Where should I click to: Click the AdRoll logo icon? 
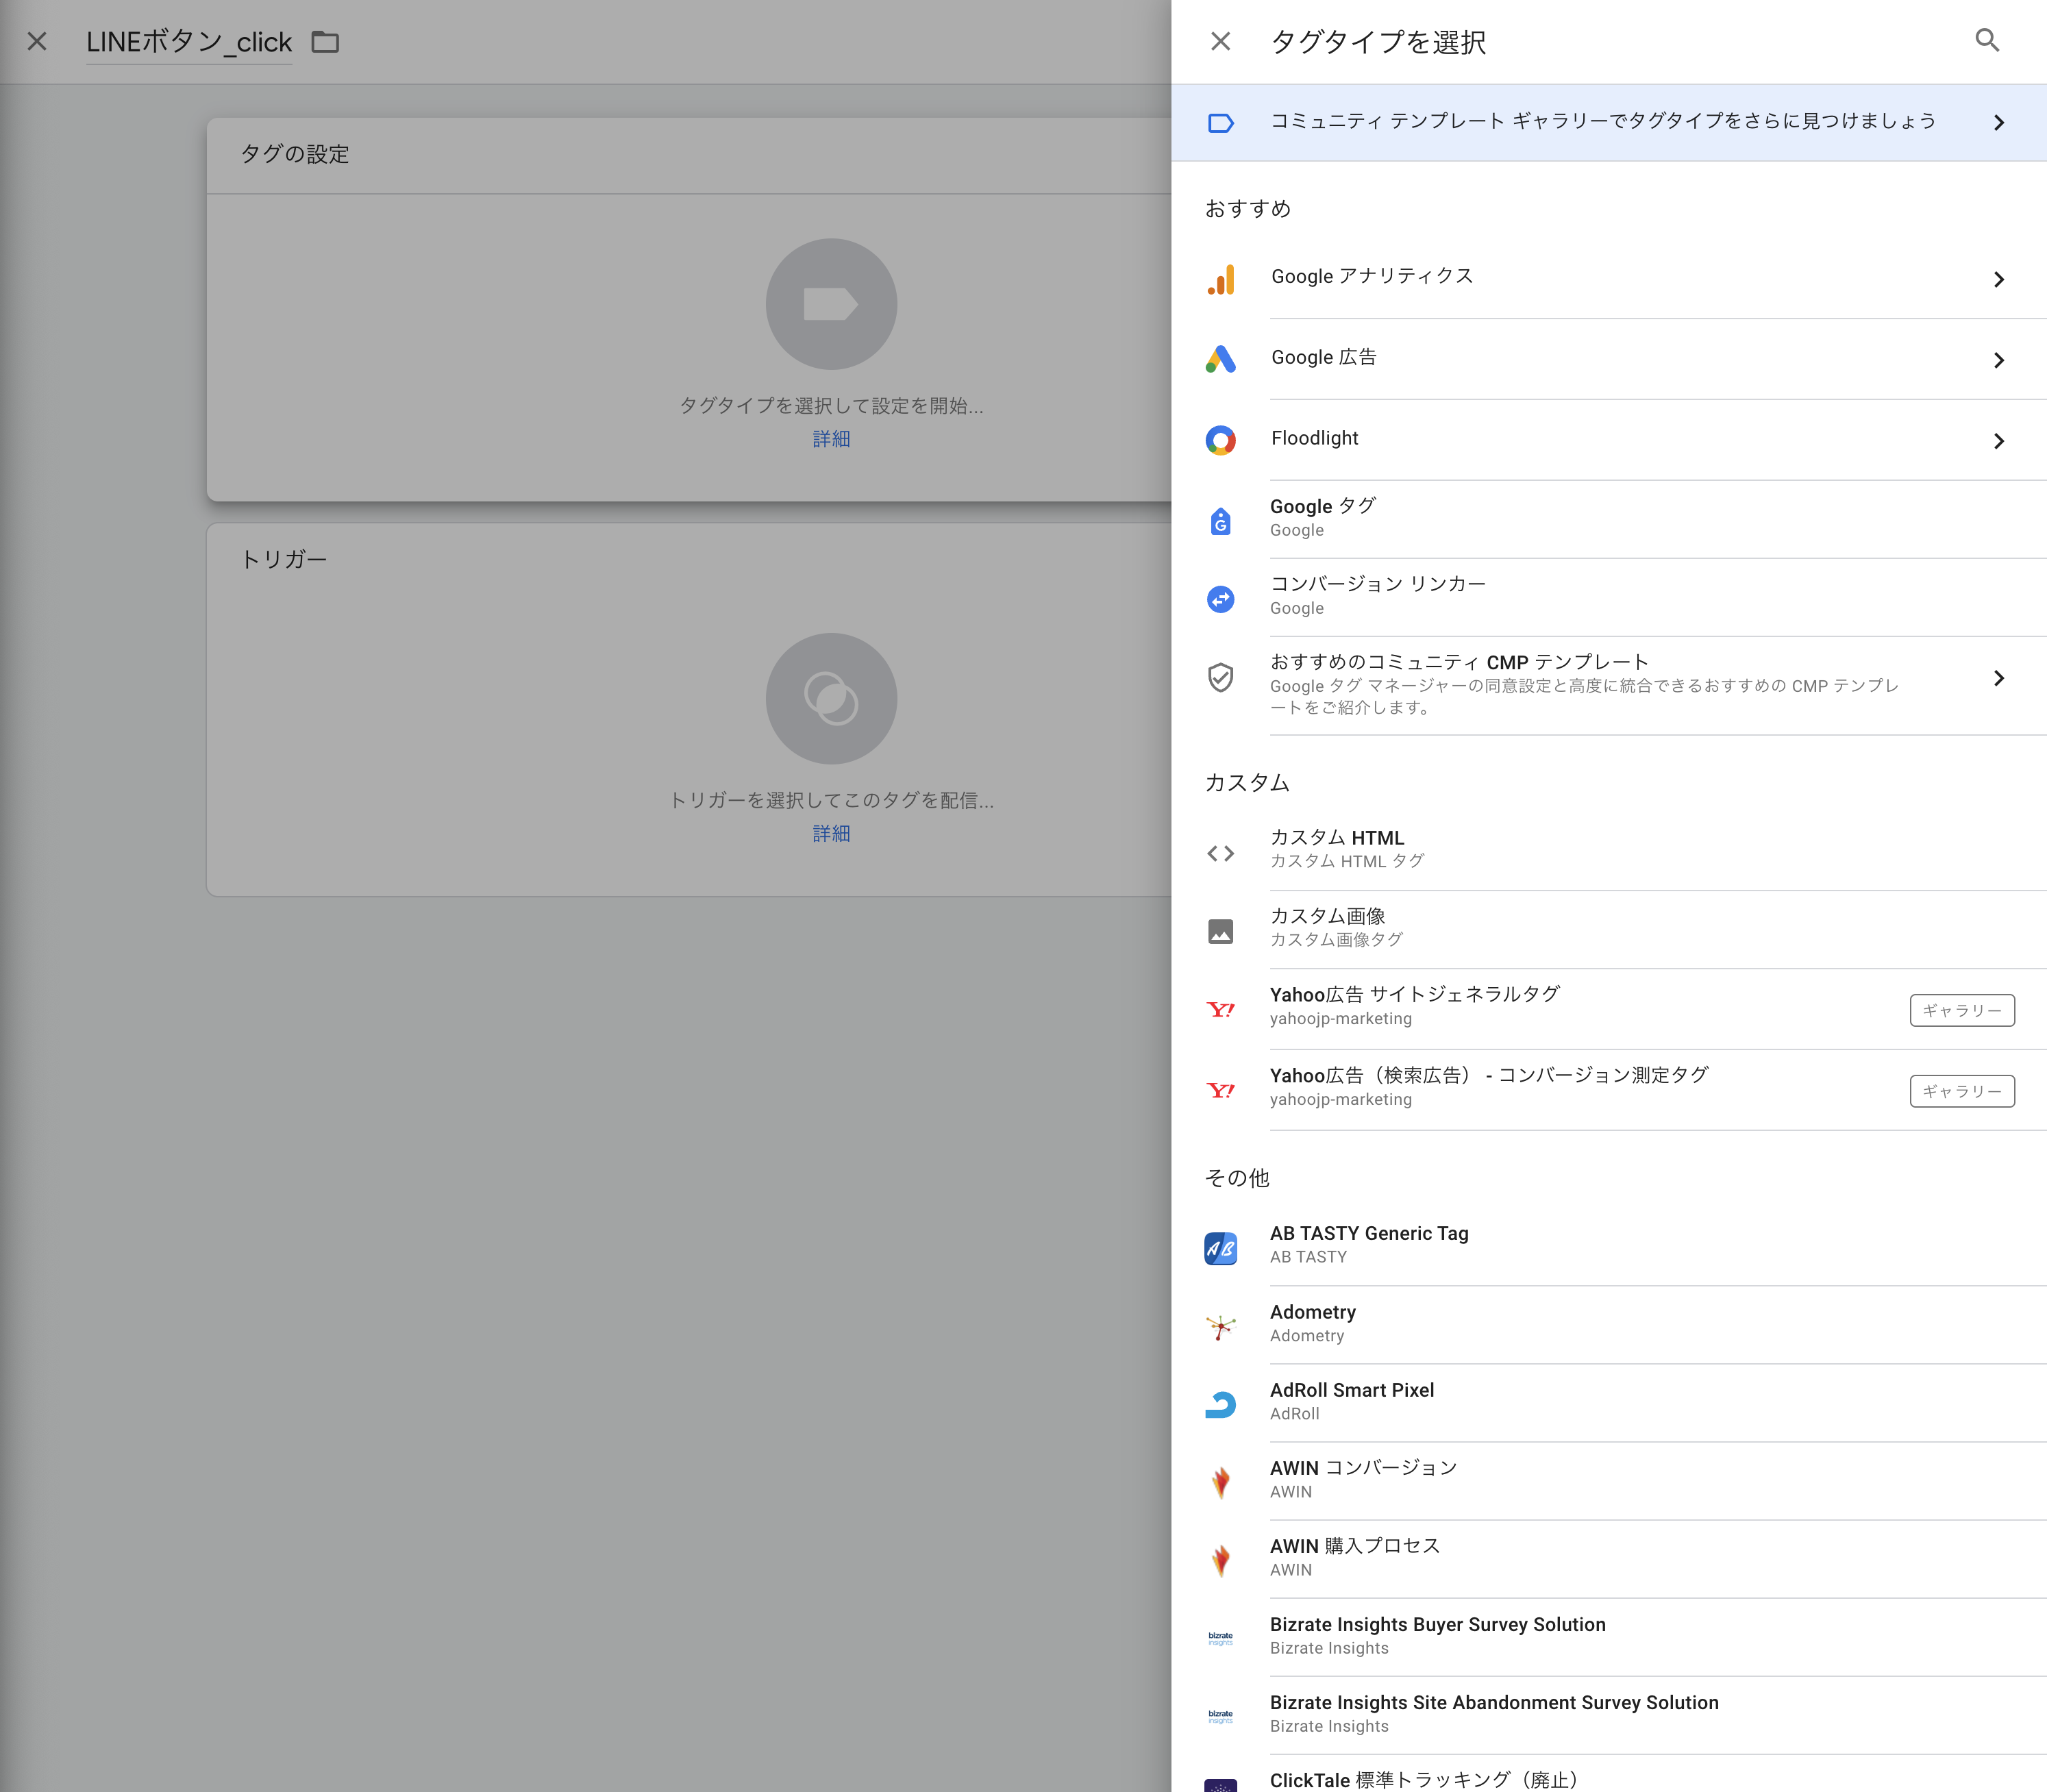coord(1220,1404)
